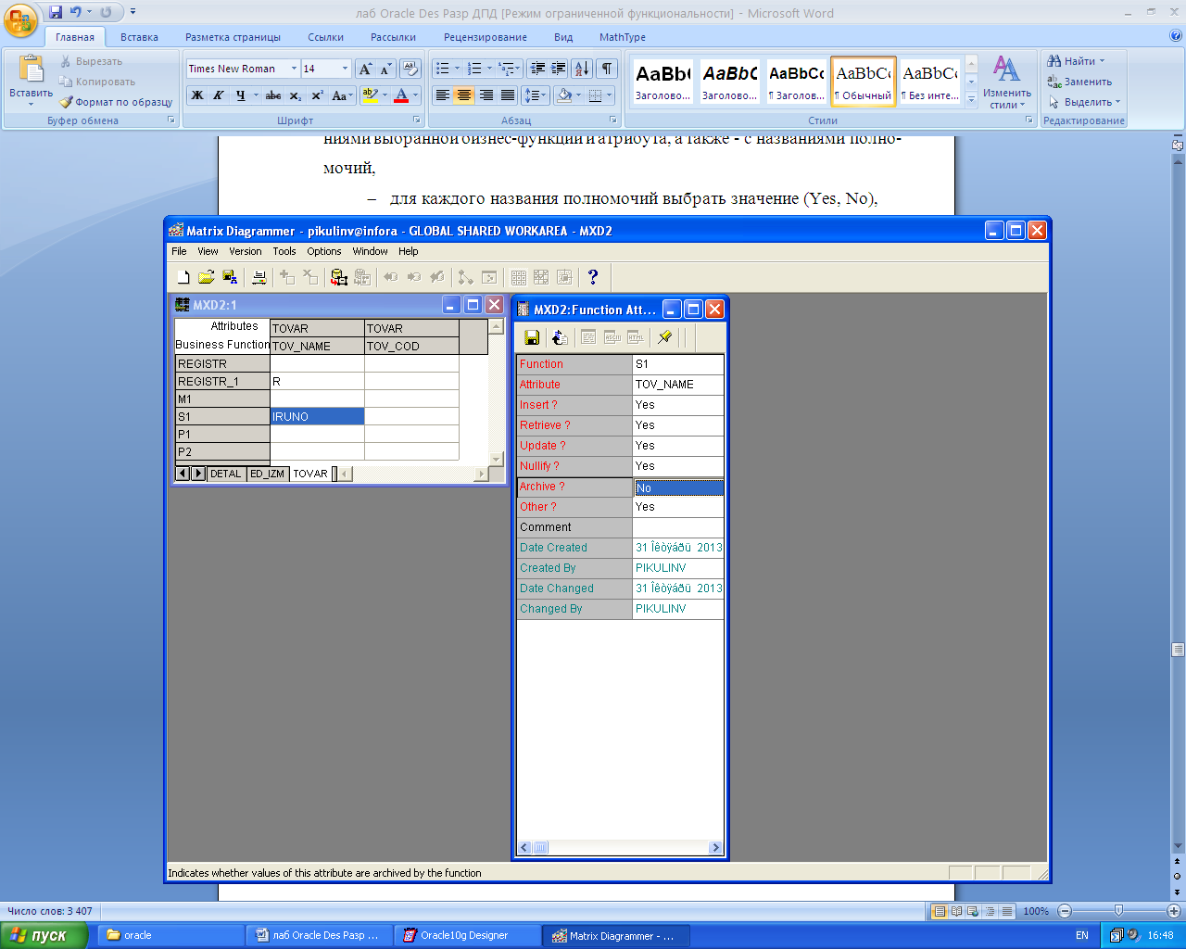Switch to Вставка ribbon tab
The width and height of the screenshot is (1186, 949).
pos(139,37)
